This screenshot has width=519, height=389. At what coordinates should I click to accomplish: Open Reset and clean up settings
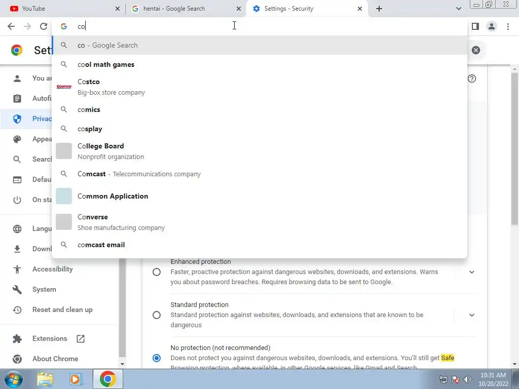tap(62, 309)
